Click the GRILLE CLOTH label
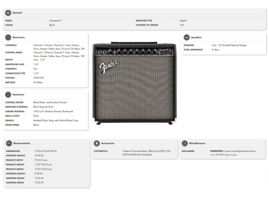 pos(12,116)
